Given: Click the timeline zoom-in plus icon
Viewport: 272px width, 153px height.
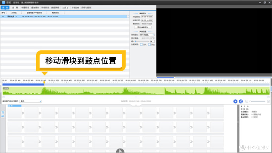Looking at the screenshot, I should point(268,101).
